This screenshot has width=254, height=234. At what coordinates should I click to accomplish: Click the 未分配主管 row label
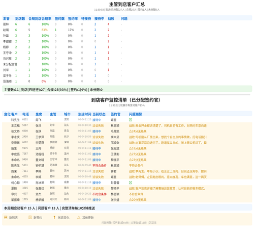[10, 64]
